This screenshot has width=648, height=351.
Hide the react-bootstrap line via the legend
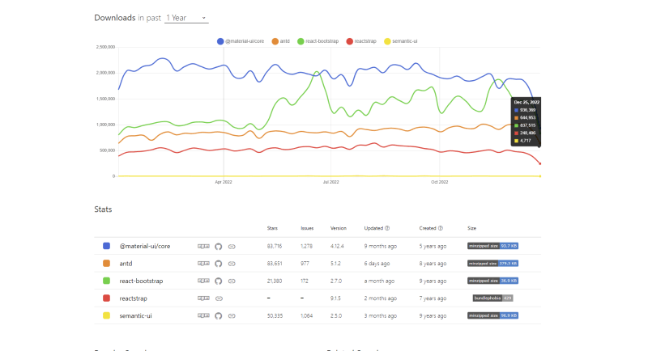pos(318,41)
